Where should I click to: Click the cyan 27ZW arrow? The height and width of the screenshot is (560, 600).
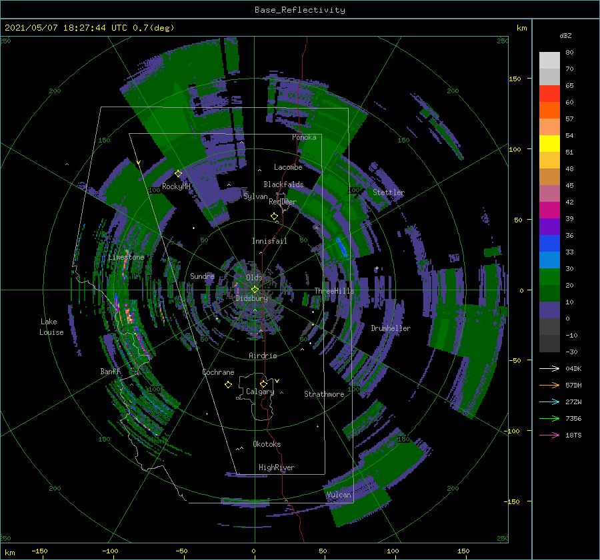pos(549,402)
